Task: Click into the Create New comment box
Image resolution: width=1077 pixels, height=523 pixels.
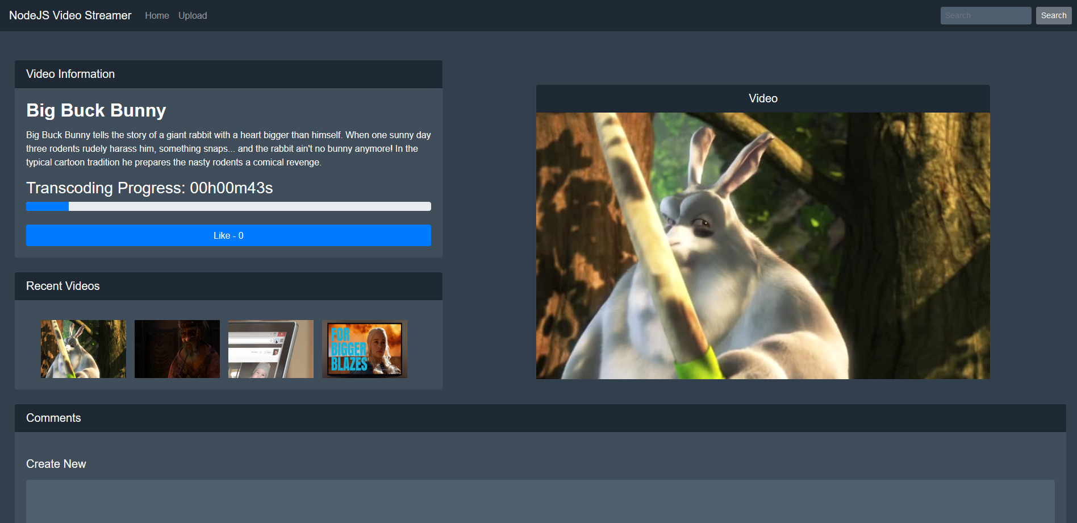Action: pos(540,501)
